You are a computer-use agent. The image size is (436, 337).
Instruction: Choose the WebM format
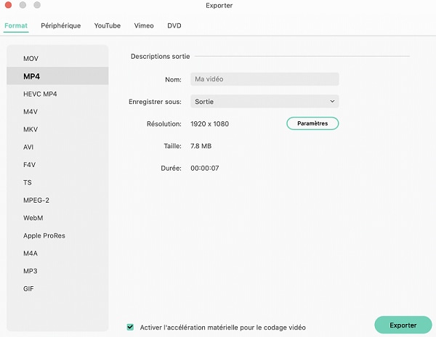pyautogui.click(x=57, y=218)
